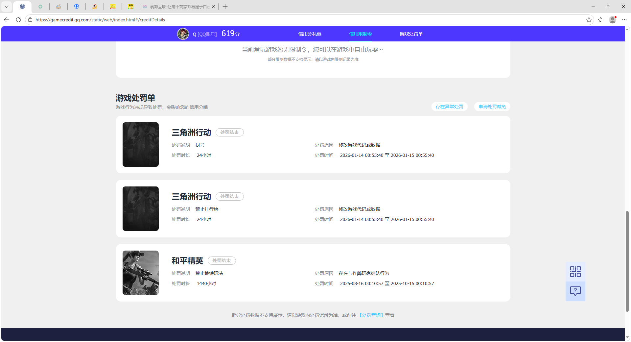Switch to the tab with blue shield-bell icon
The image size is (631, 342).
(x=77, y=7)
